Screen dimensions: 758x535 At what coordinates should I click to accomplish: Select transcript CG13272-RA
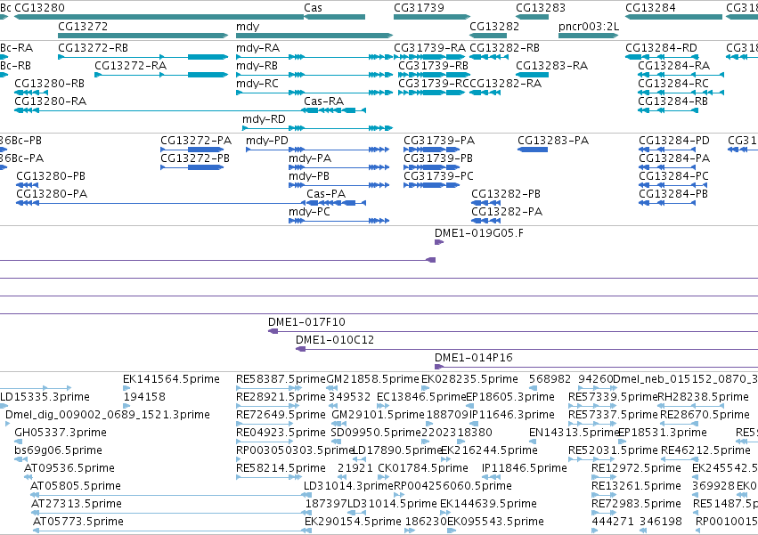[131, 66]
